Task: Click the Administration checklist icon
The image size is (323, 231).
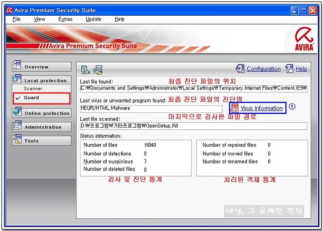Action: [x=17, y=125]
